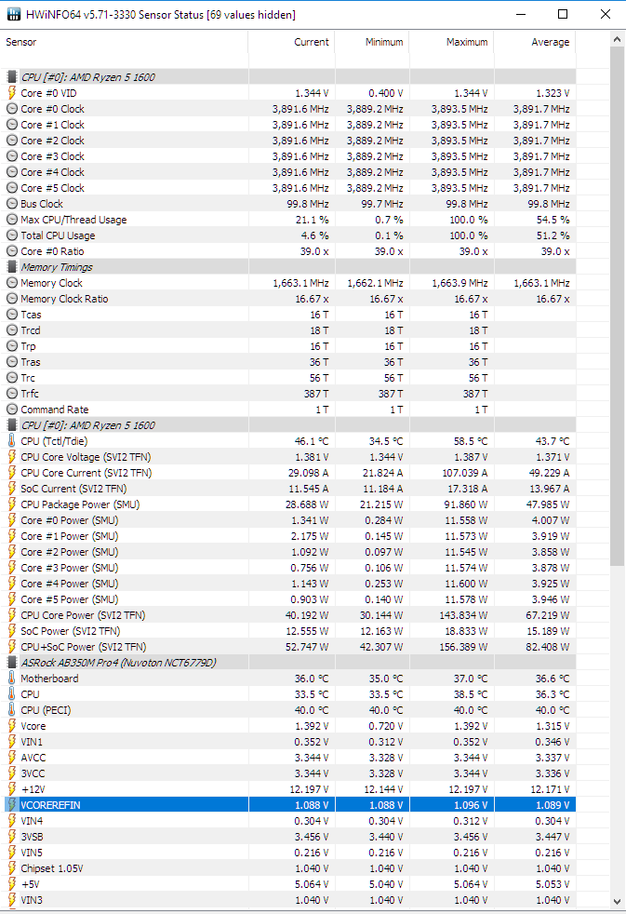Viewport: 626px width, 914px height.
Task: Select the thermometer icon beside CPU (Tctl/Tdie)
Action: point(12,441)
